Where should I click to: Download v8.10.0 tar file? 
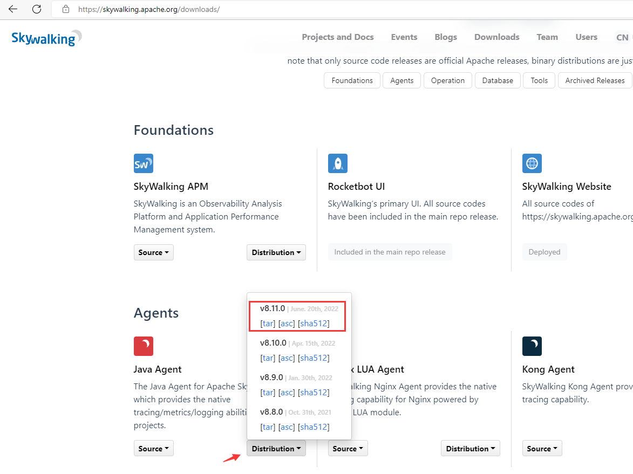[x=268, y=358]
